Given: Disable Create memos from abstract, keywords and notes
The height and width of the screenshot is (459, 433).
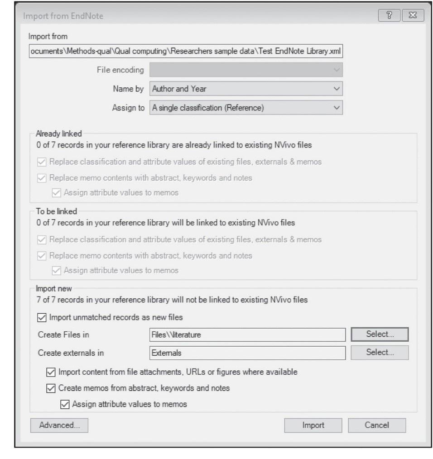Looking at the screenshot, I should point(51,388).
